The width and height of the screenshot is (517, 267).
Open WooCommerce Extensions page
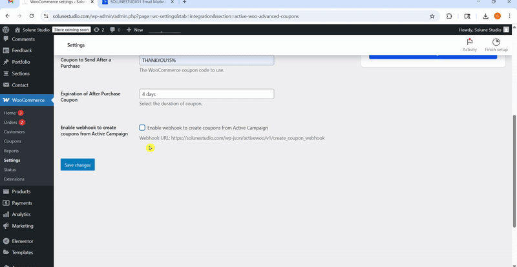[x=14, y=179]
